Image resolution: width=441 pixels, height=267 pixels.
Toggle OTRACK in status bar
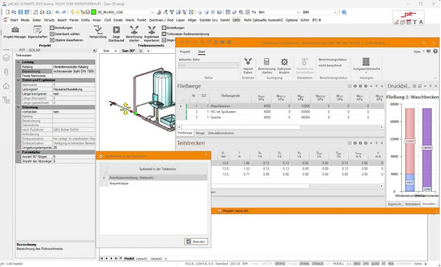tap(317, 264)
